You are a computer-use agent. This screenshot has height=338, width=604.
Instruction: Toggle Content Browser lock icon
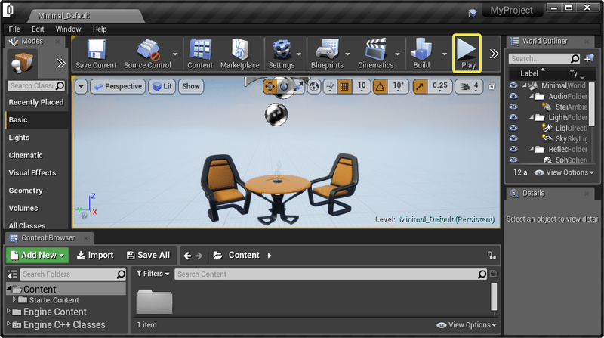click(492, 255)
